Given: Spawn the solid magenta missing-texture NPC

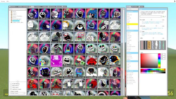Looking at the screenshot, I should 56,61.
